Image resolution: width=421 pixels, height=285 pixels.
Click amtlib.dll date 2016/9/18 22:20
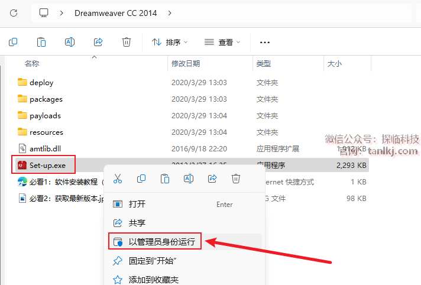tap(199, 149)
